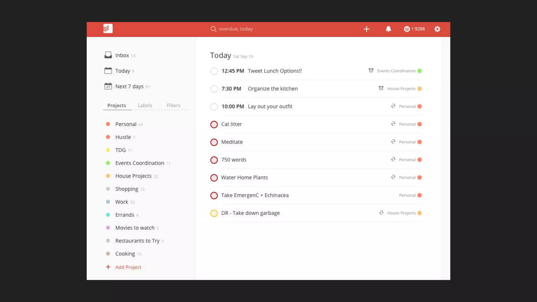Click the Inbox tray icon

click(108, 55)
